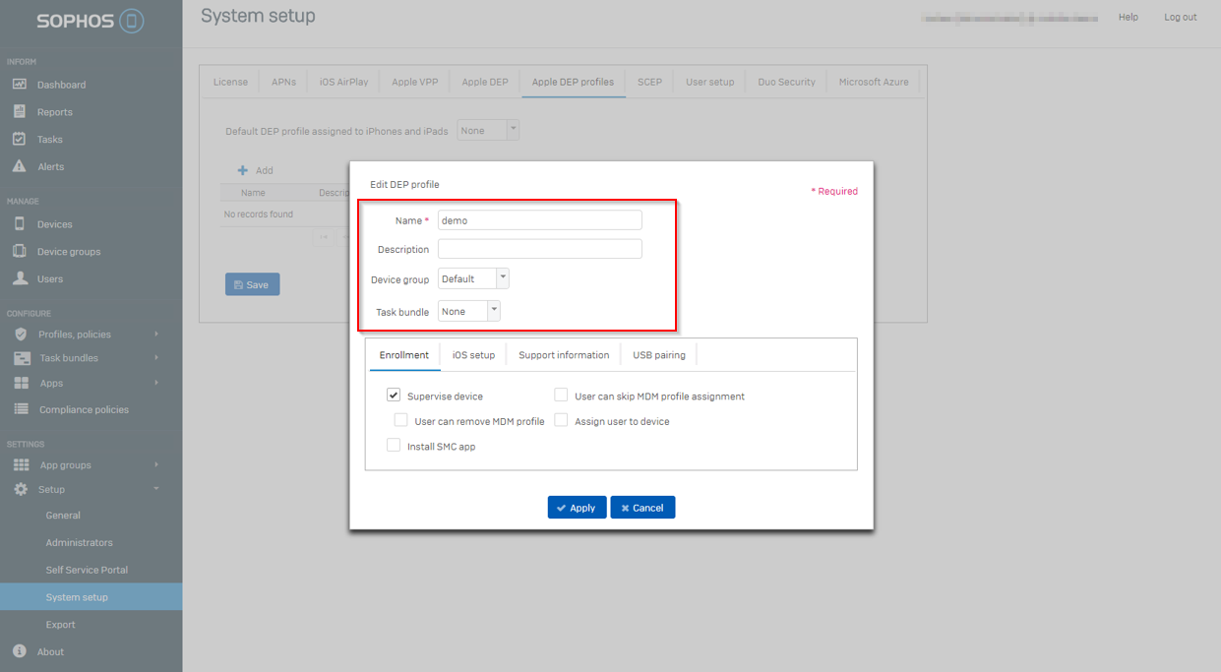Click the About info icon

click(x=20, y=651)
